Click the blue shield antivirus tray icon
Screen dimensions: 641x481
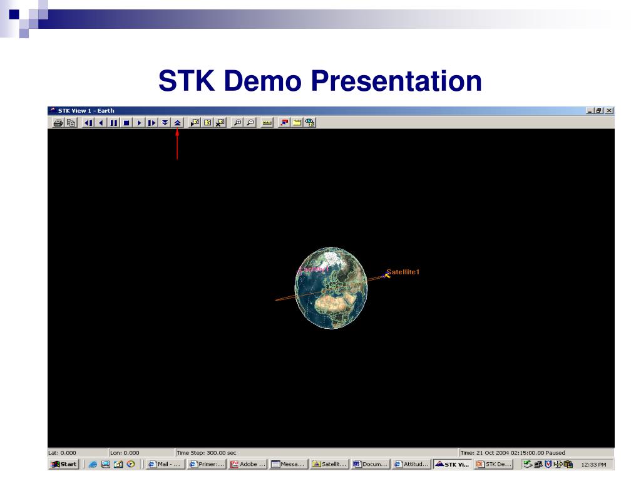[548, 464]
